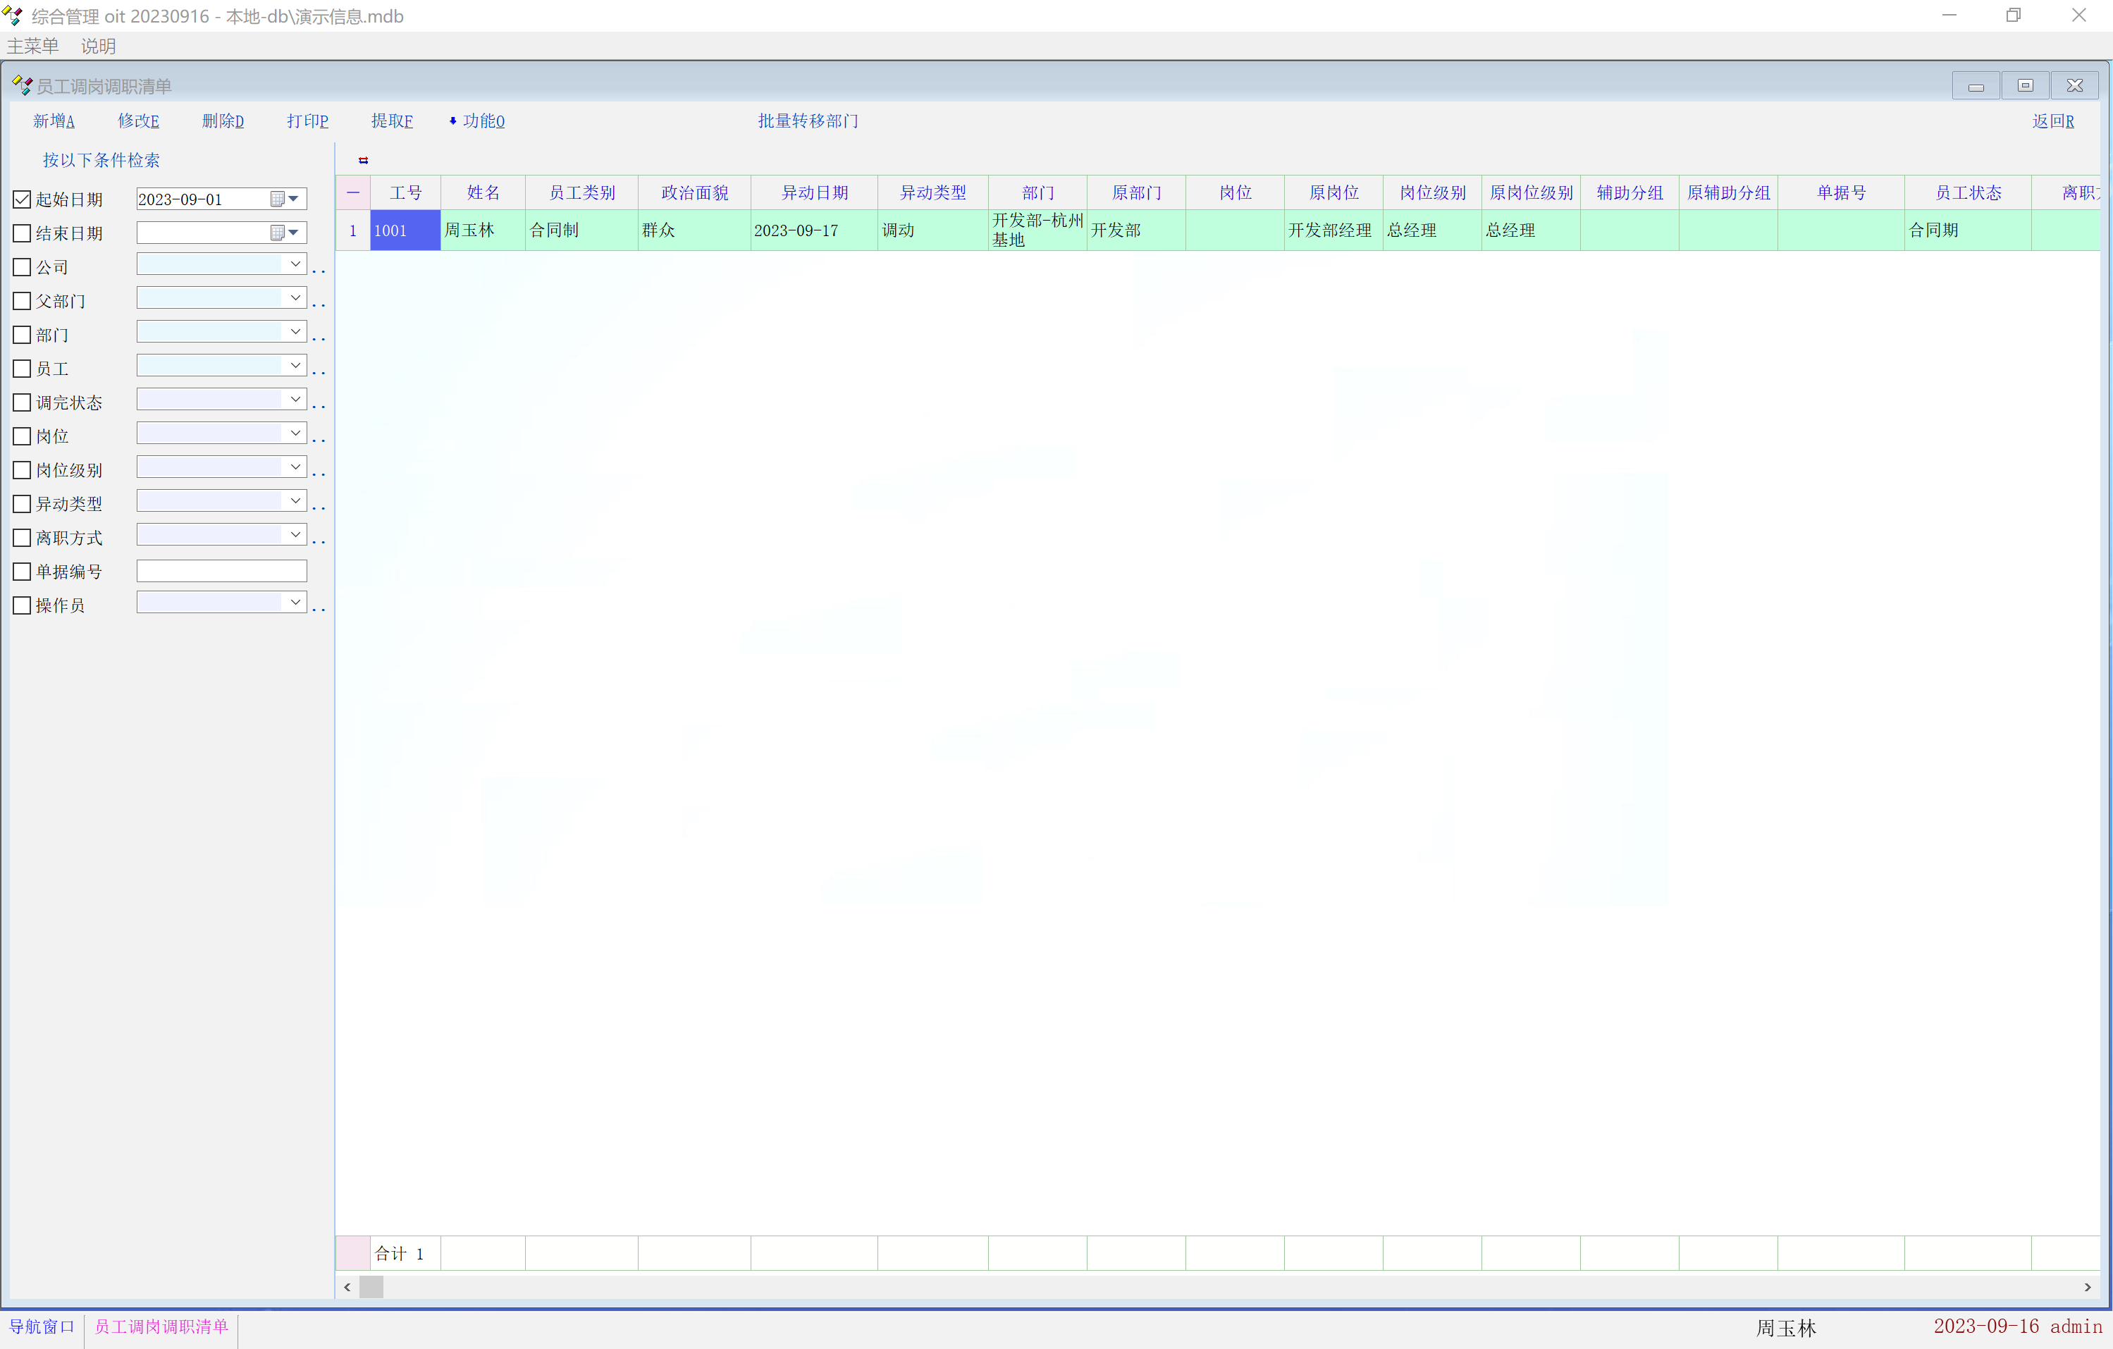Open the 主菜单 menu
Viewport: 2113px width, 1349px height.
tap(32, 46)
